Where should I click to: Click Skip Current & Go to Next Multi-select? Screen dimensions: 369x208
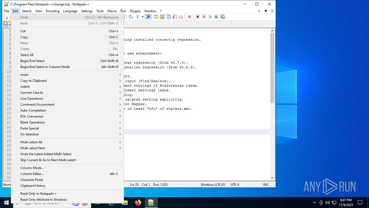coord(68,160)
